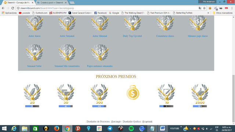
Task: Click the Pagos máximos semanales badge icon
Action: (100, 52)
